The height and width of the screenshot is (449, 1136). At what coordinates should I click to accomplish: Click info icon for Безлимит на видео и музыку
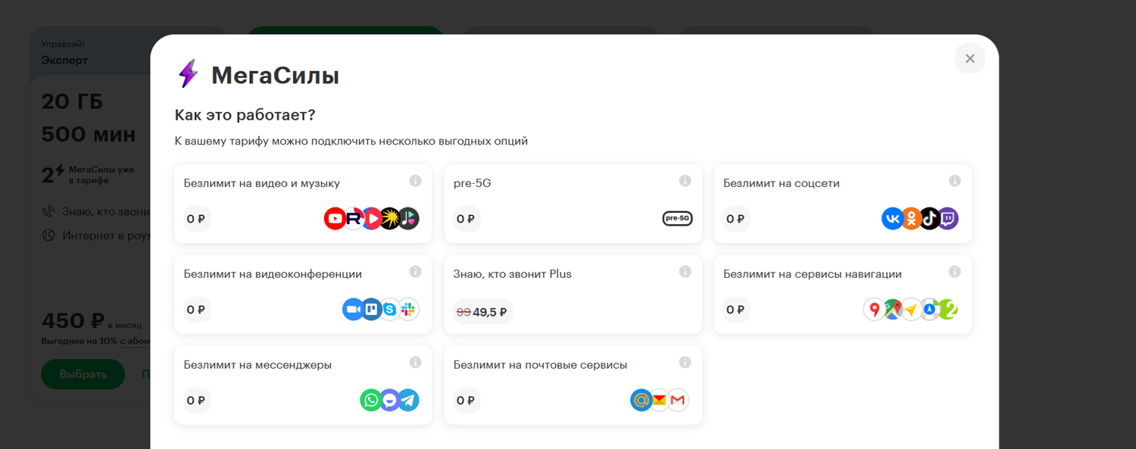point(415,181)
